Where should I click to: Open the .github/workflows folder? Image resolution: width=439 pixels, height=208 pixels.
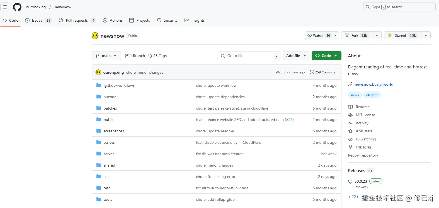pos(119,85)
